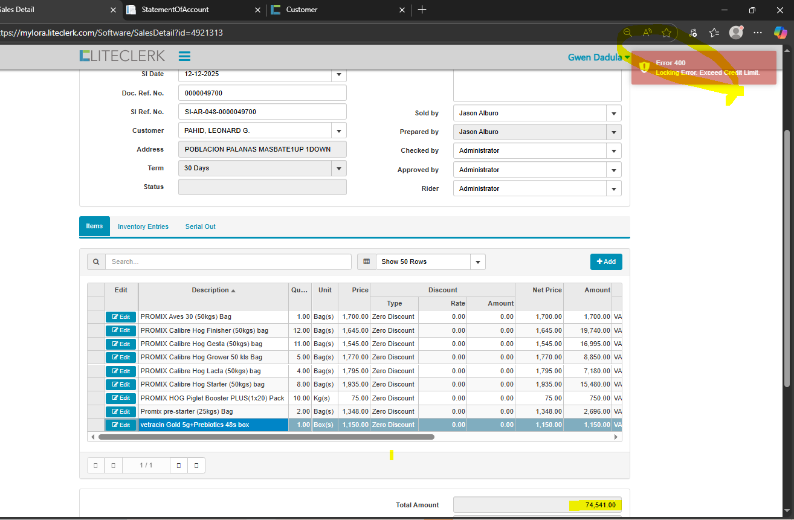Viewport: 794px width, 520px height.
Task: Click the table grid icon beside Show Rows
Action: click(366, 262)
